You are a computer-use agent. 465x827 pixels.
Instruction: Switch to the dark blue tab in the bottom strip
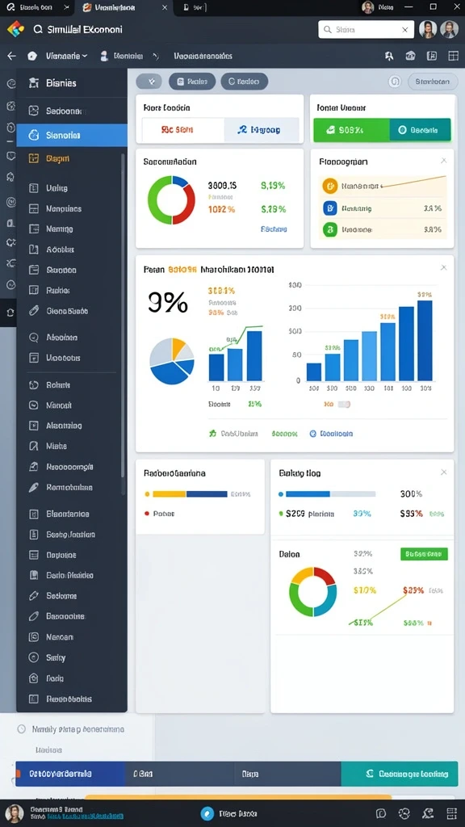click(x=70, y=774)
